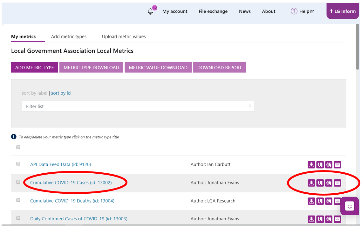Image resolution: width=361 pixels, height=227 pixels.
Task: Tick the select-all checkbox above the metric list
Action: 18,147
